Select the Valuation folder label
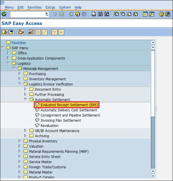173x181 pixels. tap(36, 146)
